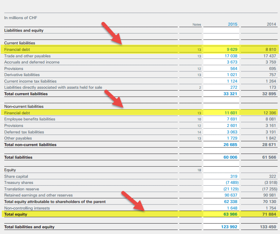Click note number 14 for deferred tax
This screenshot has width=280, height=234.
199,132
